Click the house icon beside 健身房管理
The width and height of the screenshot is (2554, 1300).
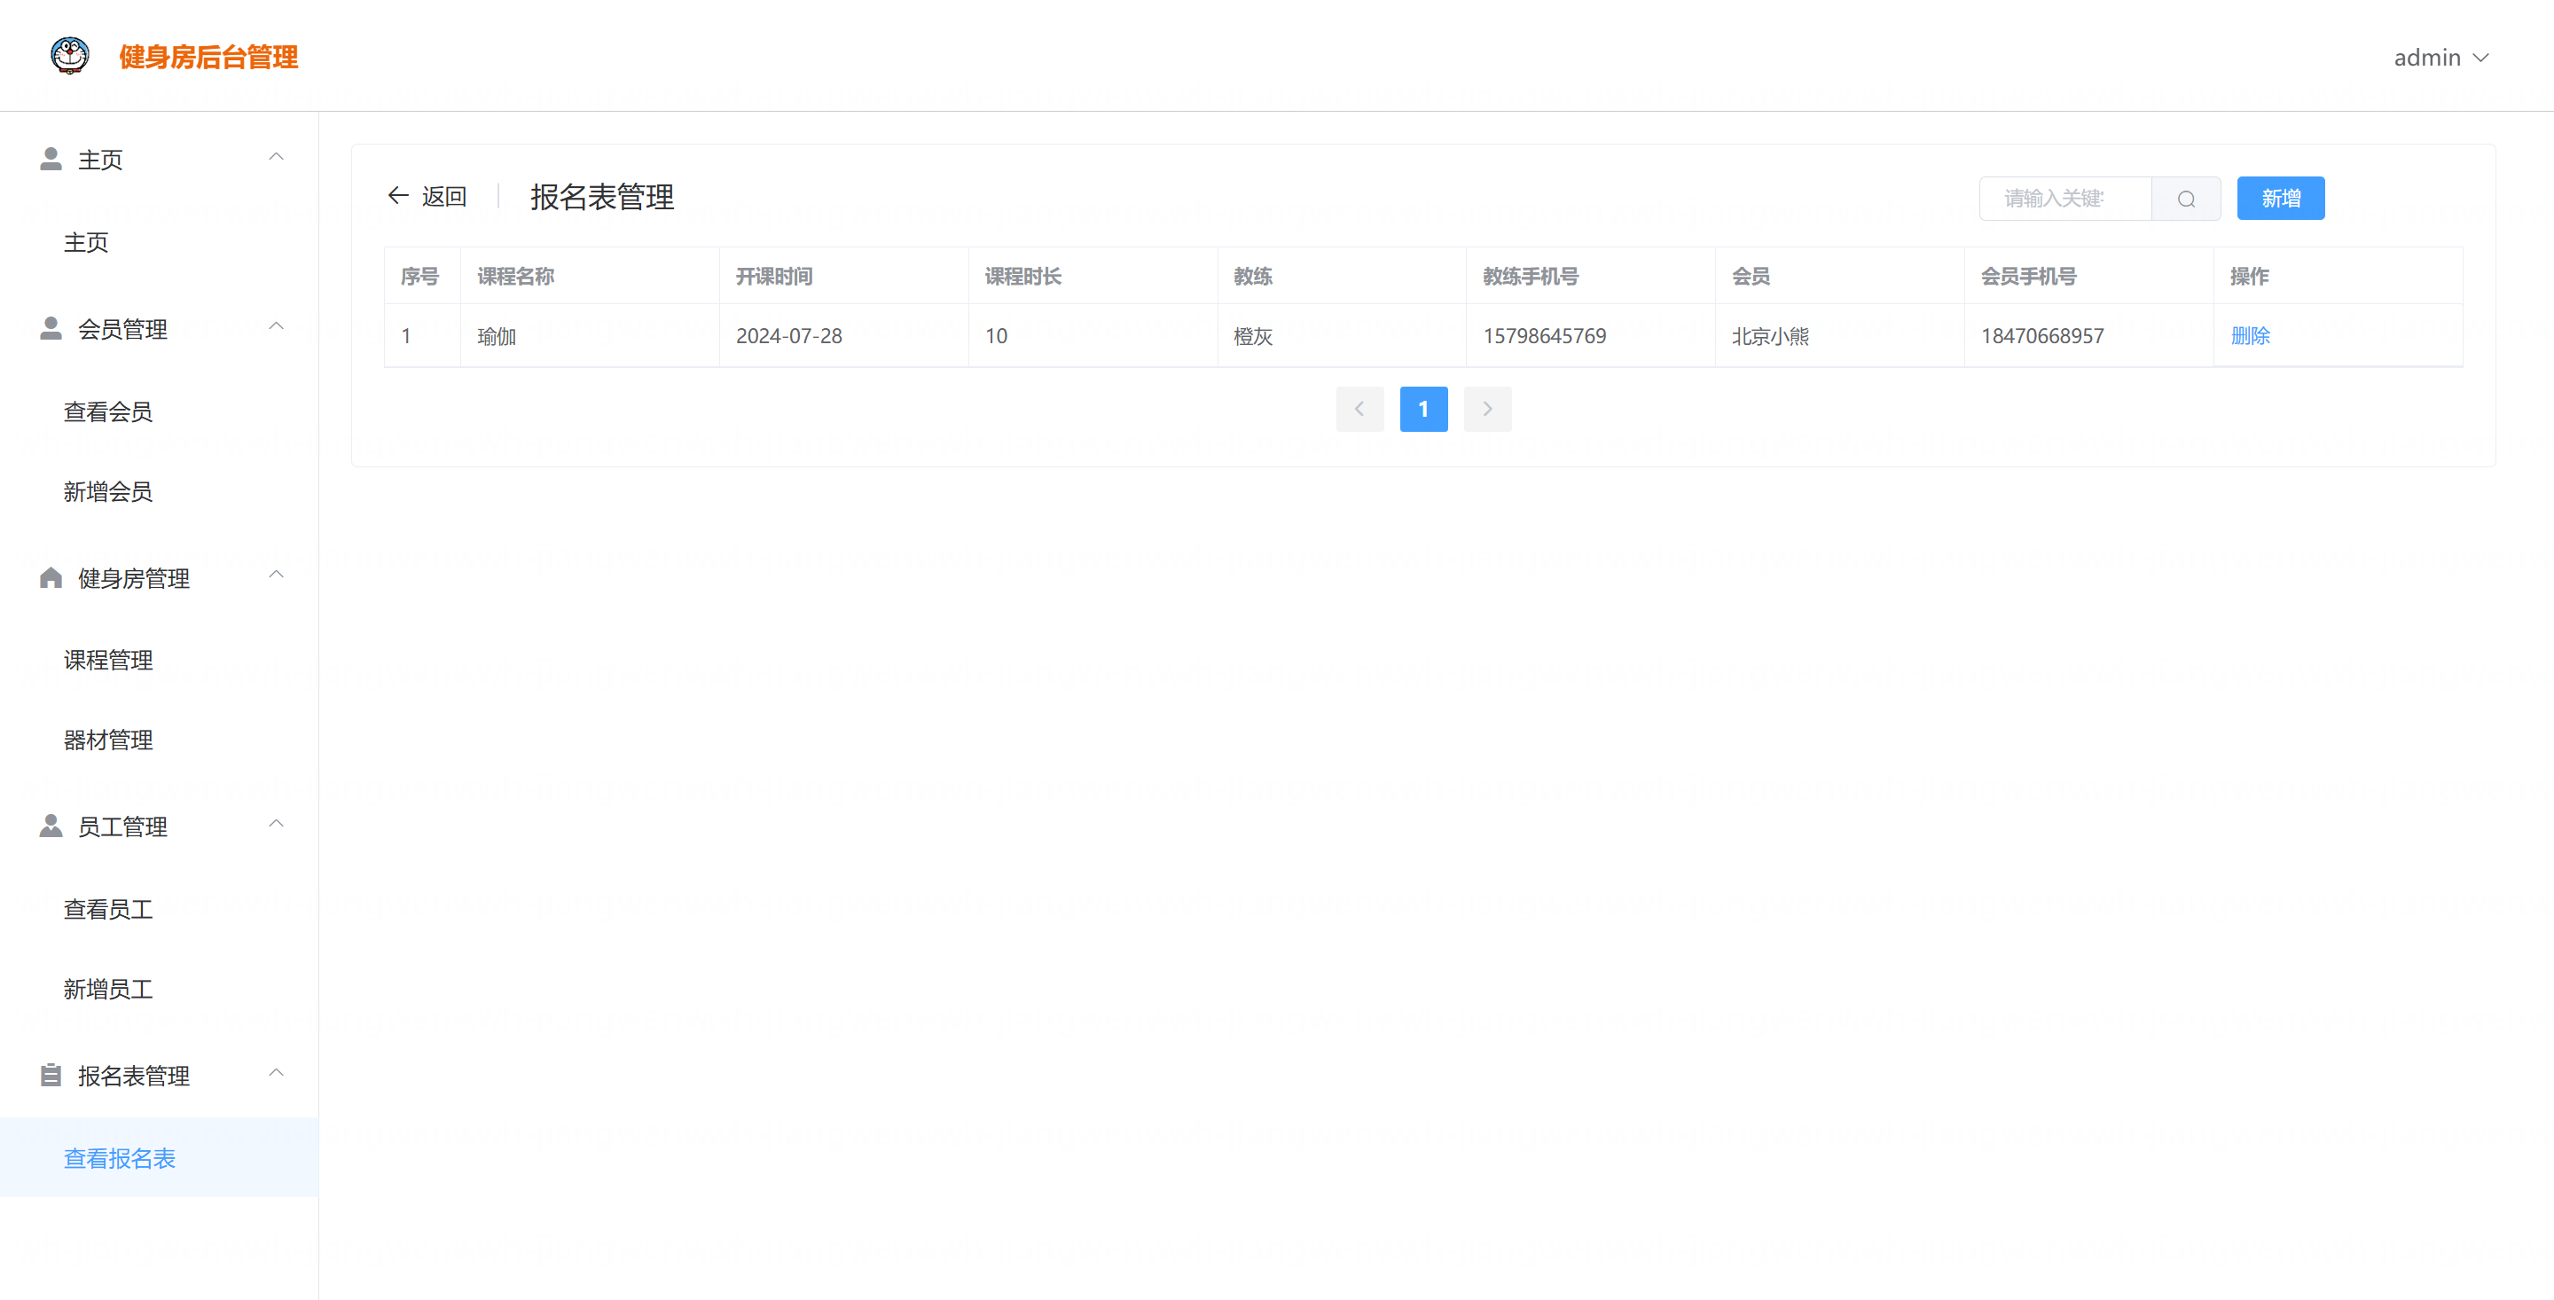[x=51, y=578]
